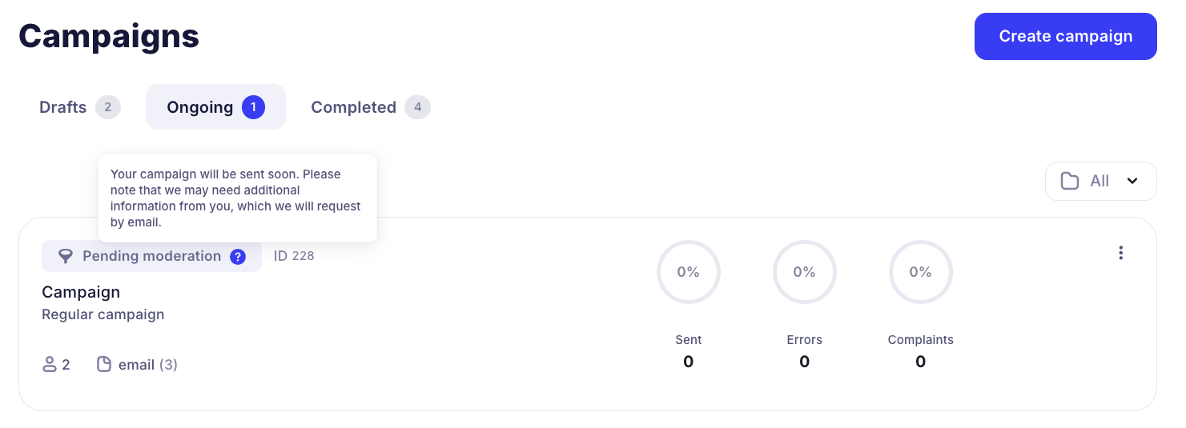Screen dimensions: 1186x428
Task: Click the Errors percentage circle
Action: (x=804, y=272)
